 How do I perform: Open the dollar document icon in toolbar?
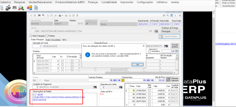[x=36, y=8]
